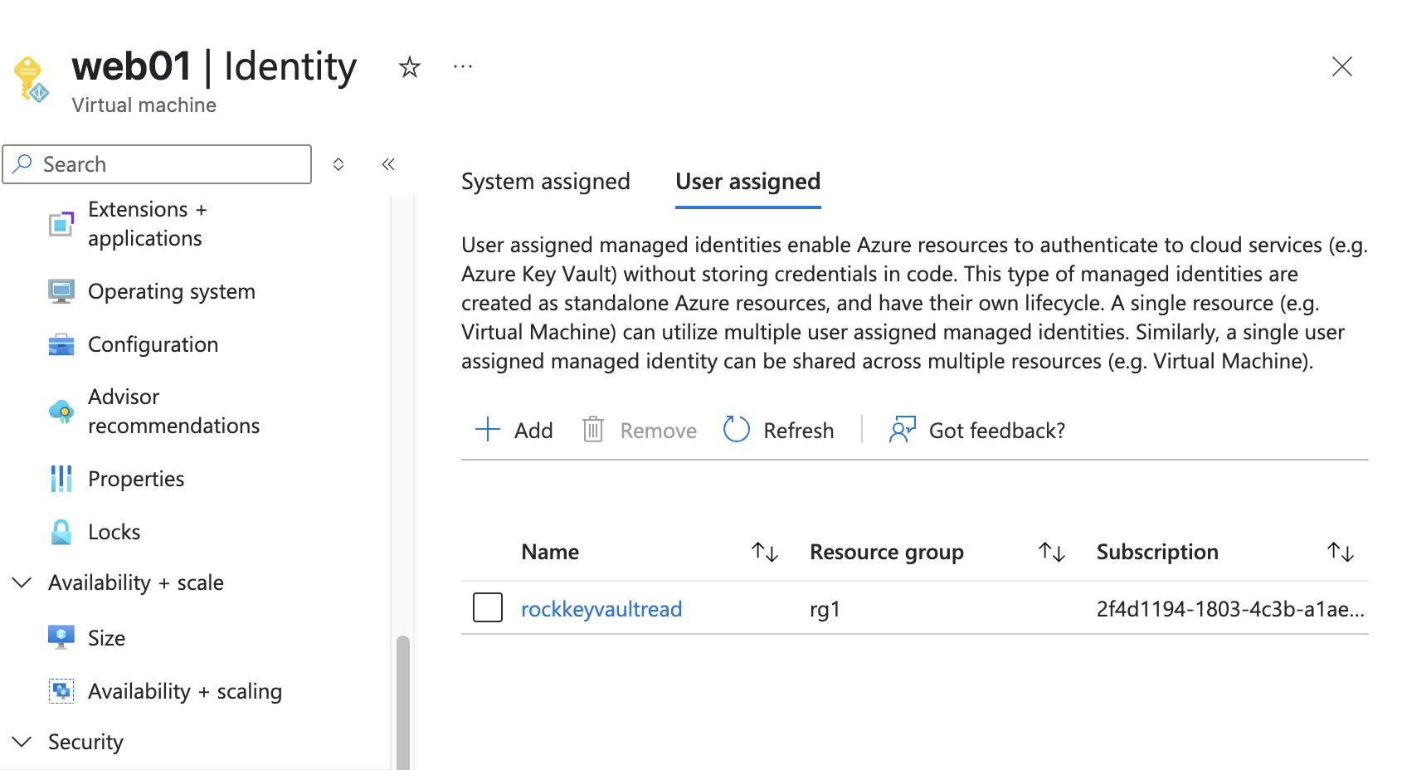The height and width of the screenshot is (770, 1402).
Task: Open Advisor recommendations
Action: 174,412
